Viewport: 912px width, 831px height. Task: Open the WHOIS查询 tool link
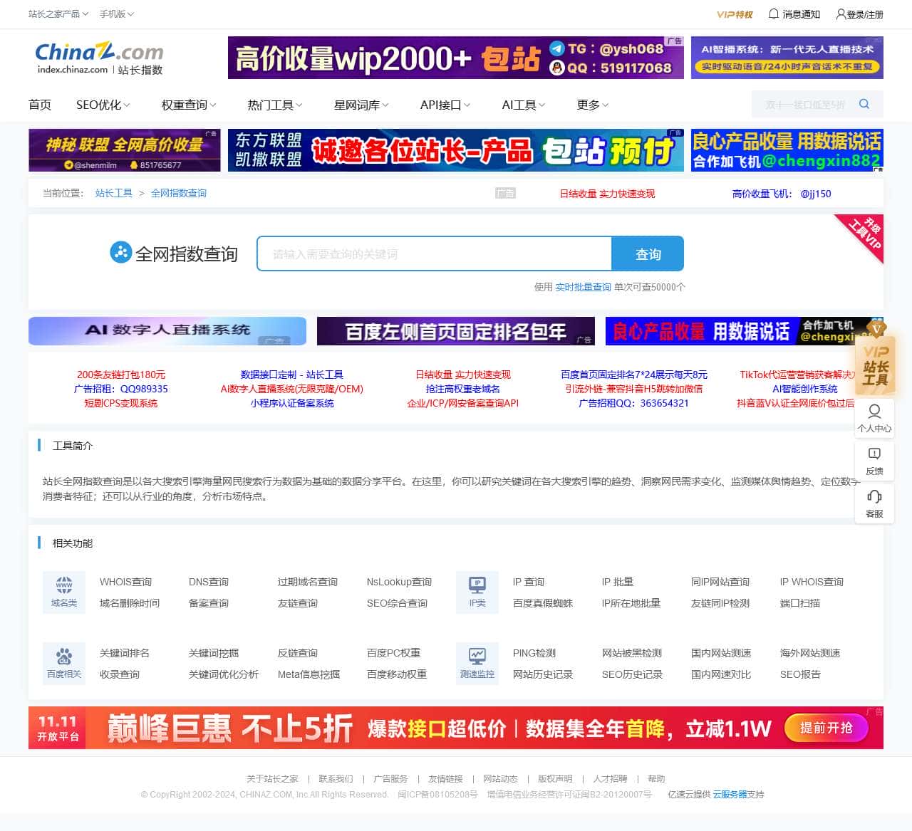pos(126,582)
